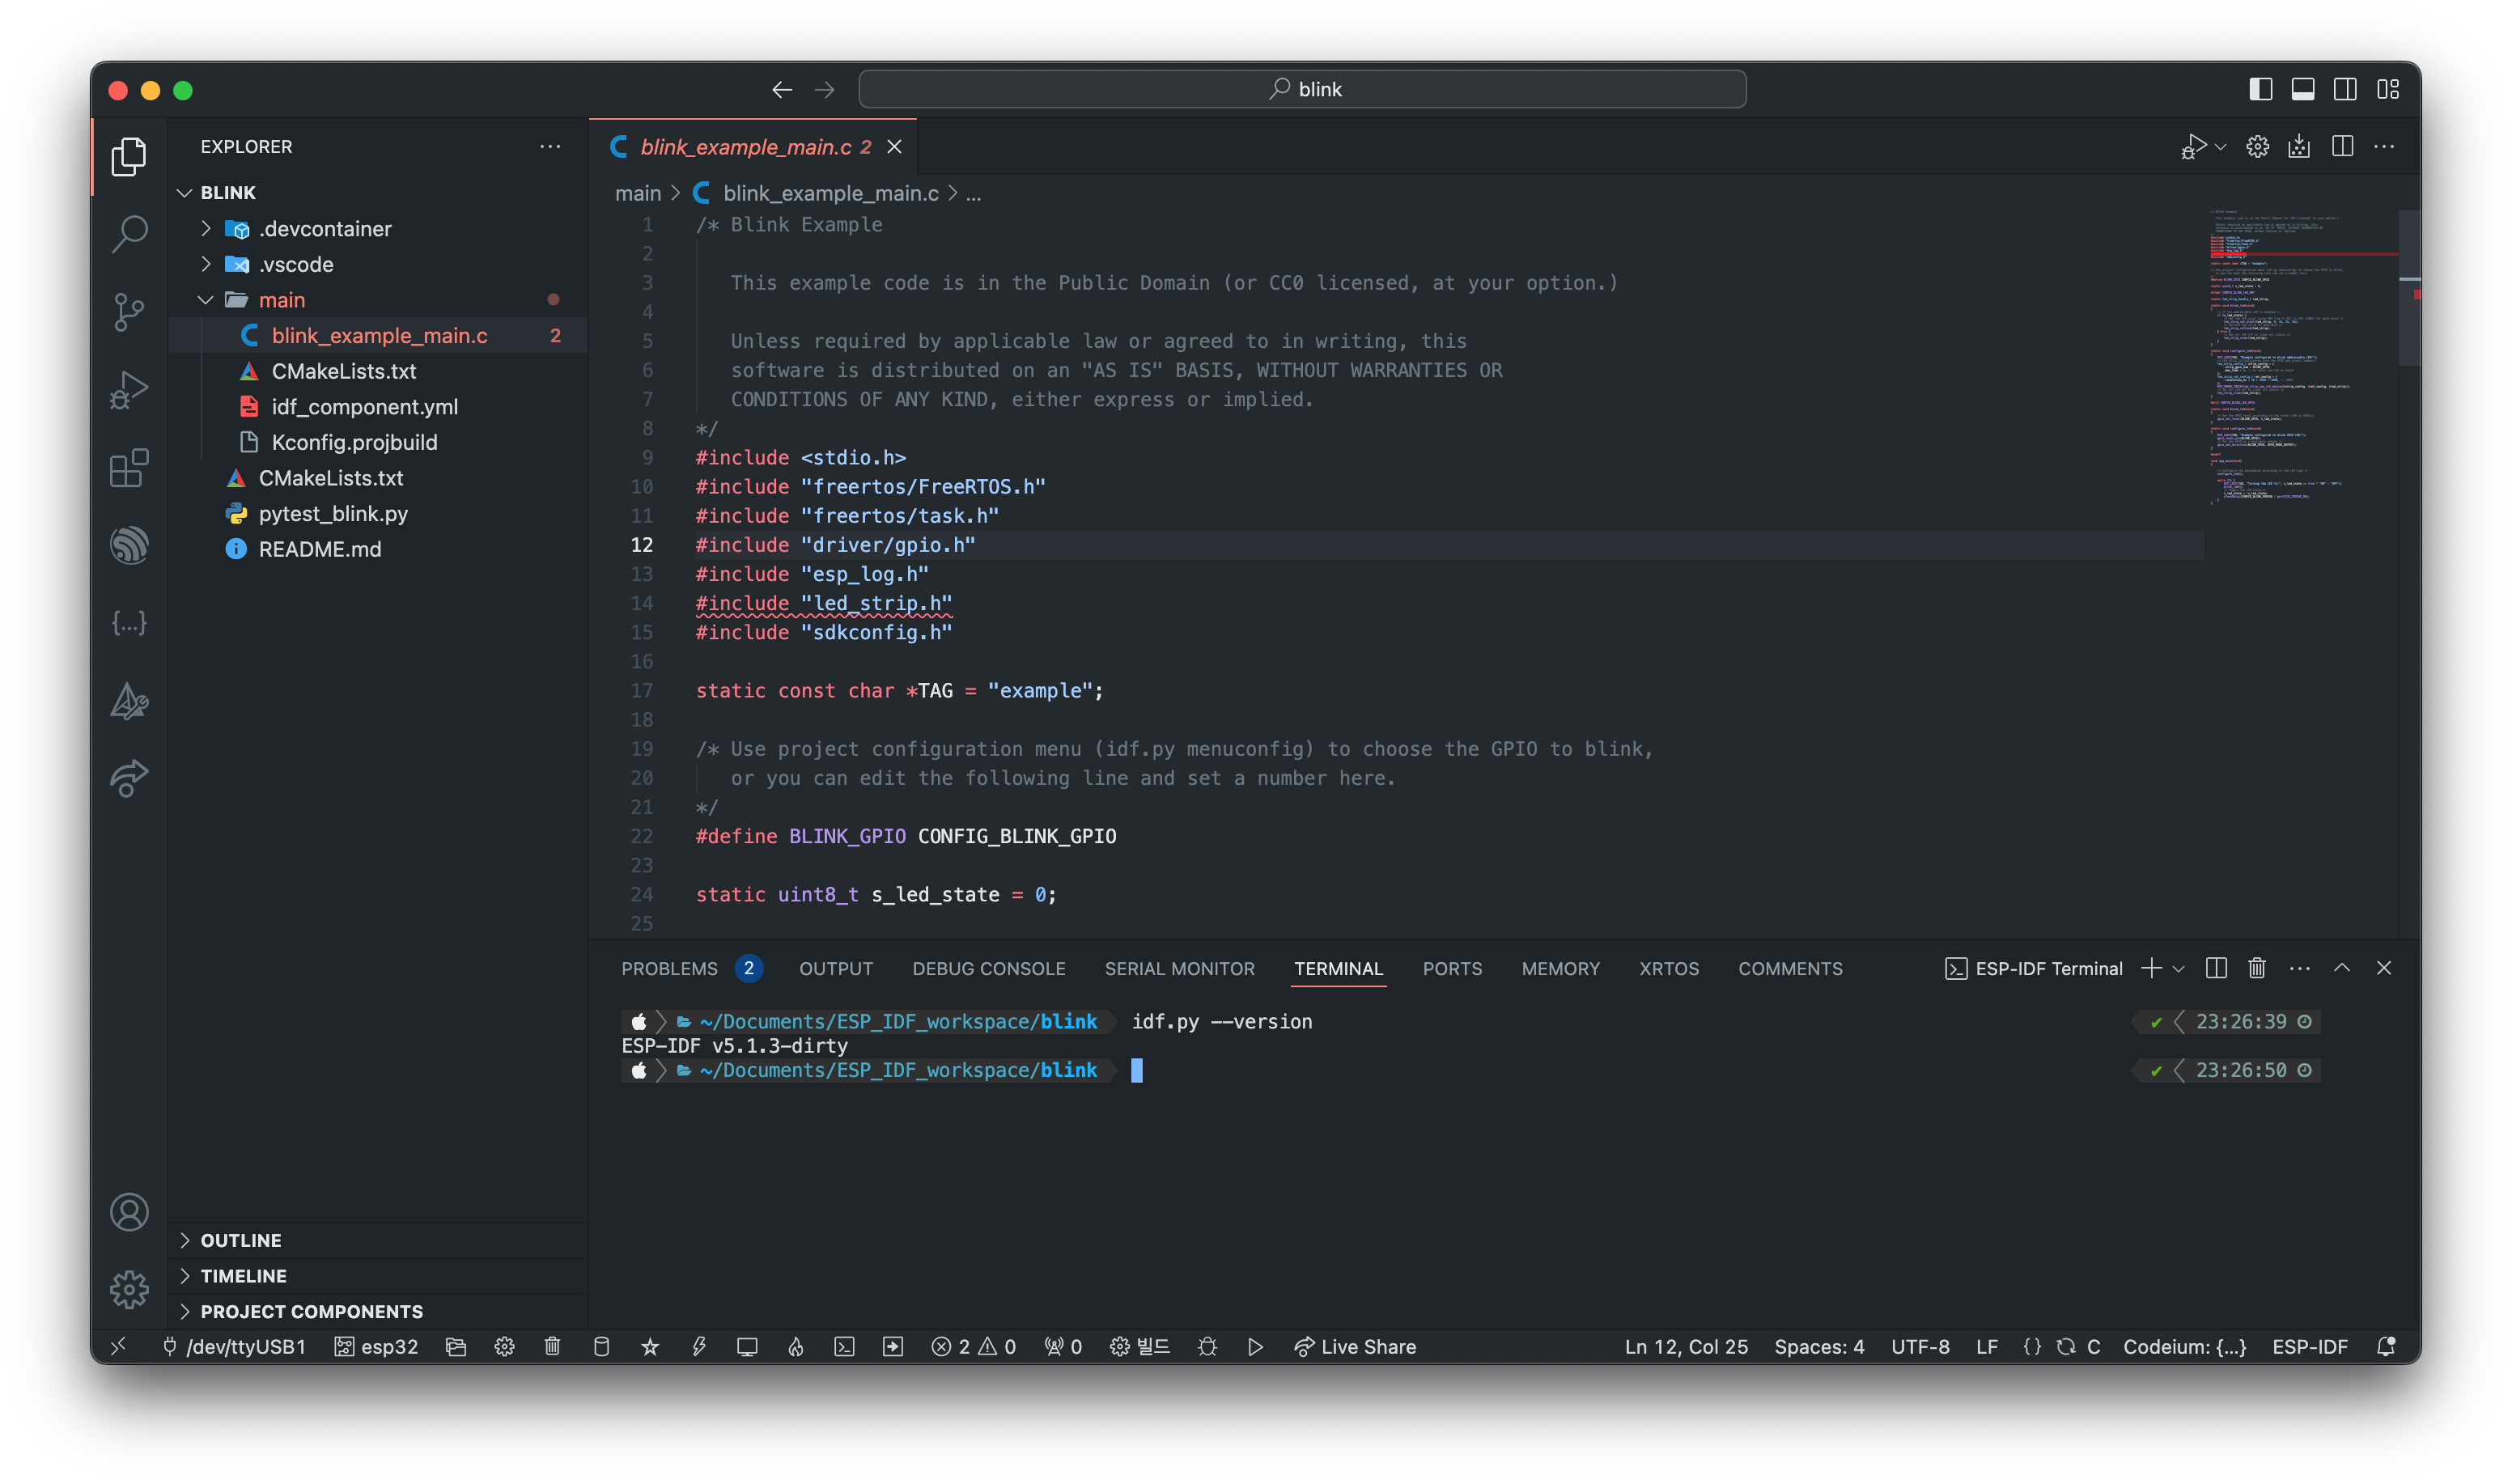Click the full clean trash status icon
The image size is (2512, 1484).
tap(552, 1347)
